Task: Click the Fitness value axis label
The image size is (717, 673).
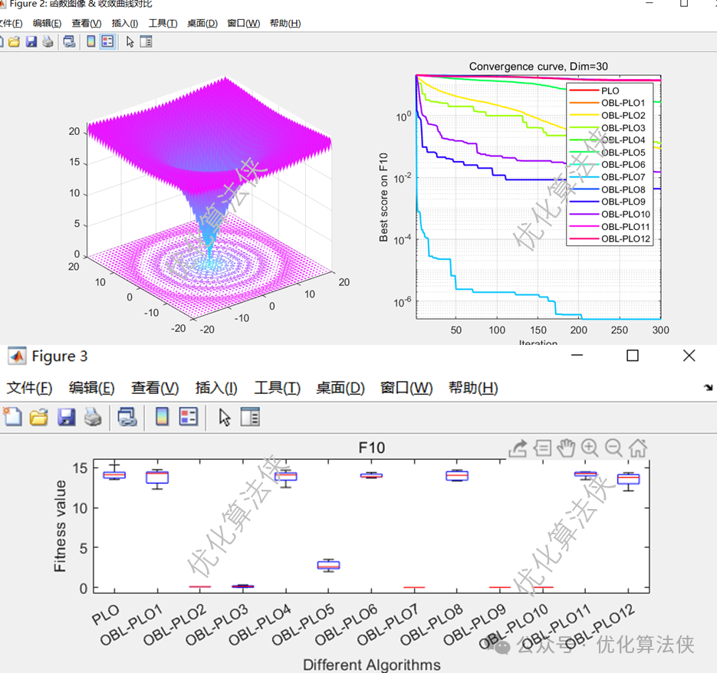Action: pos(60,527)
